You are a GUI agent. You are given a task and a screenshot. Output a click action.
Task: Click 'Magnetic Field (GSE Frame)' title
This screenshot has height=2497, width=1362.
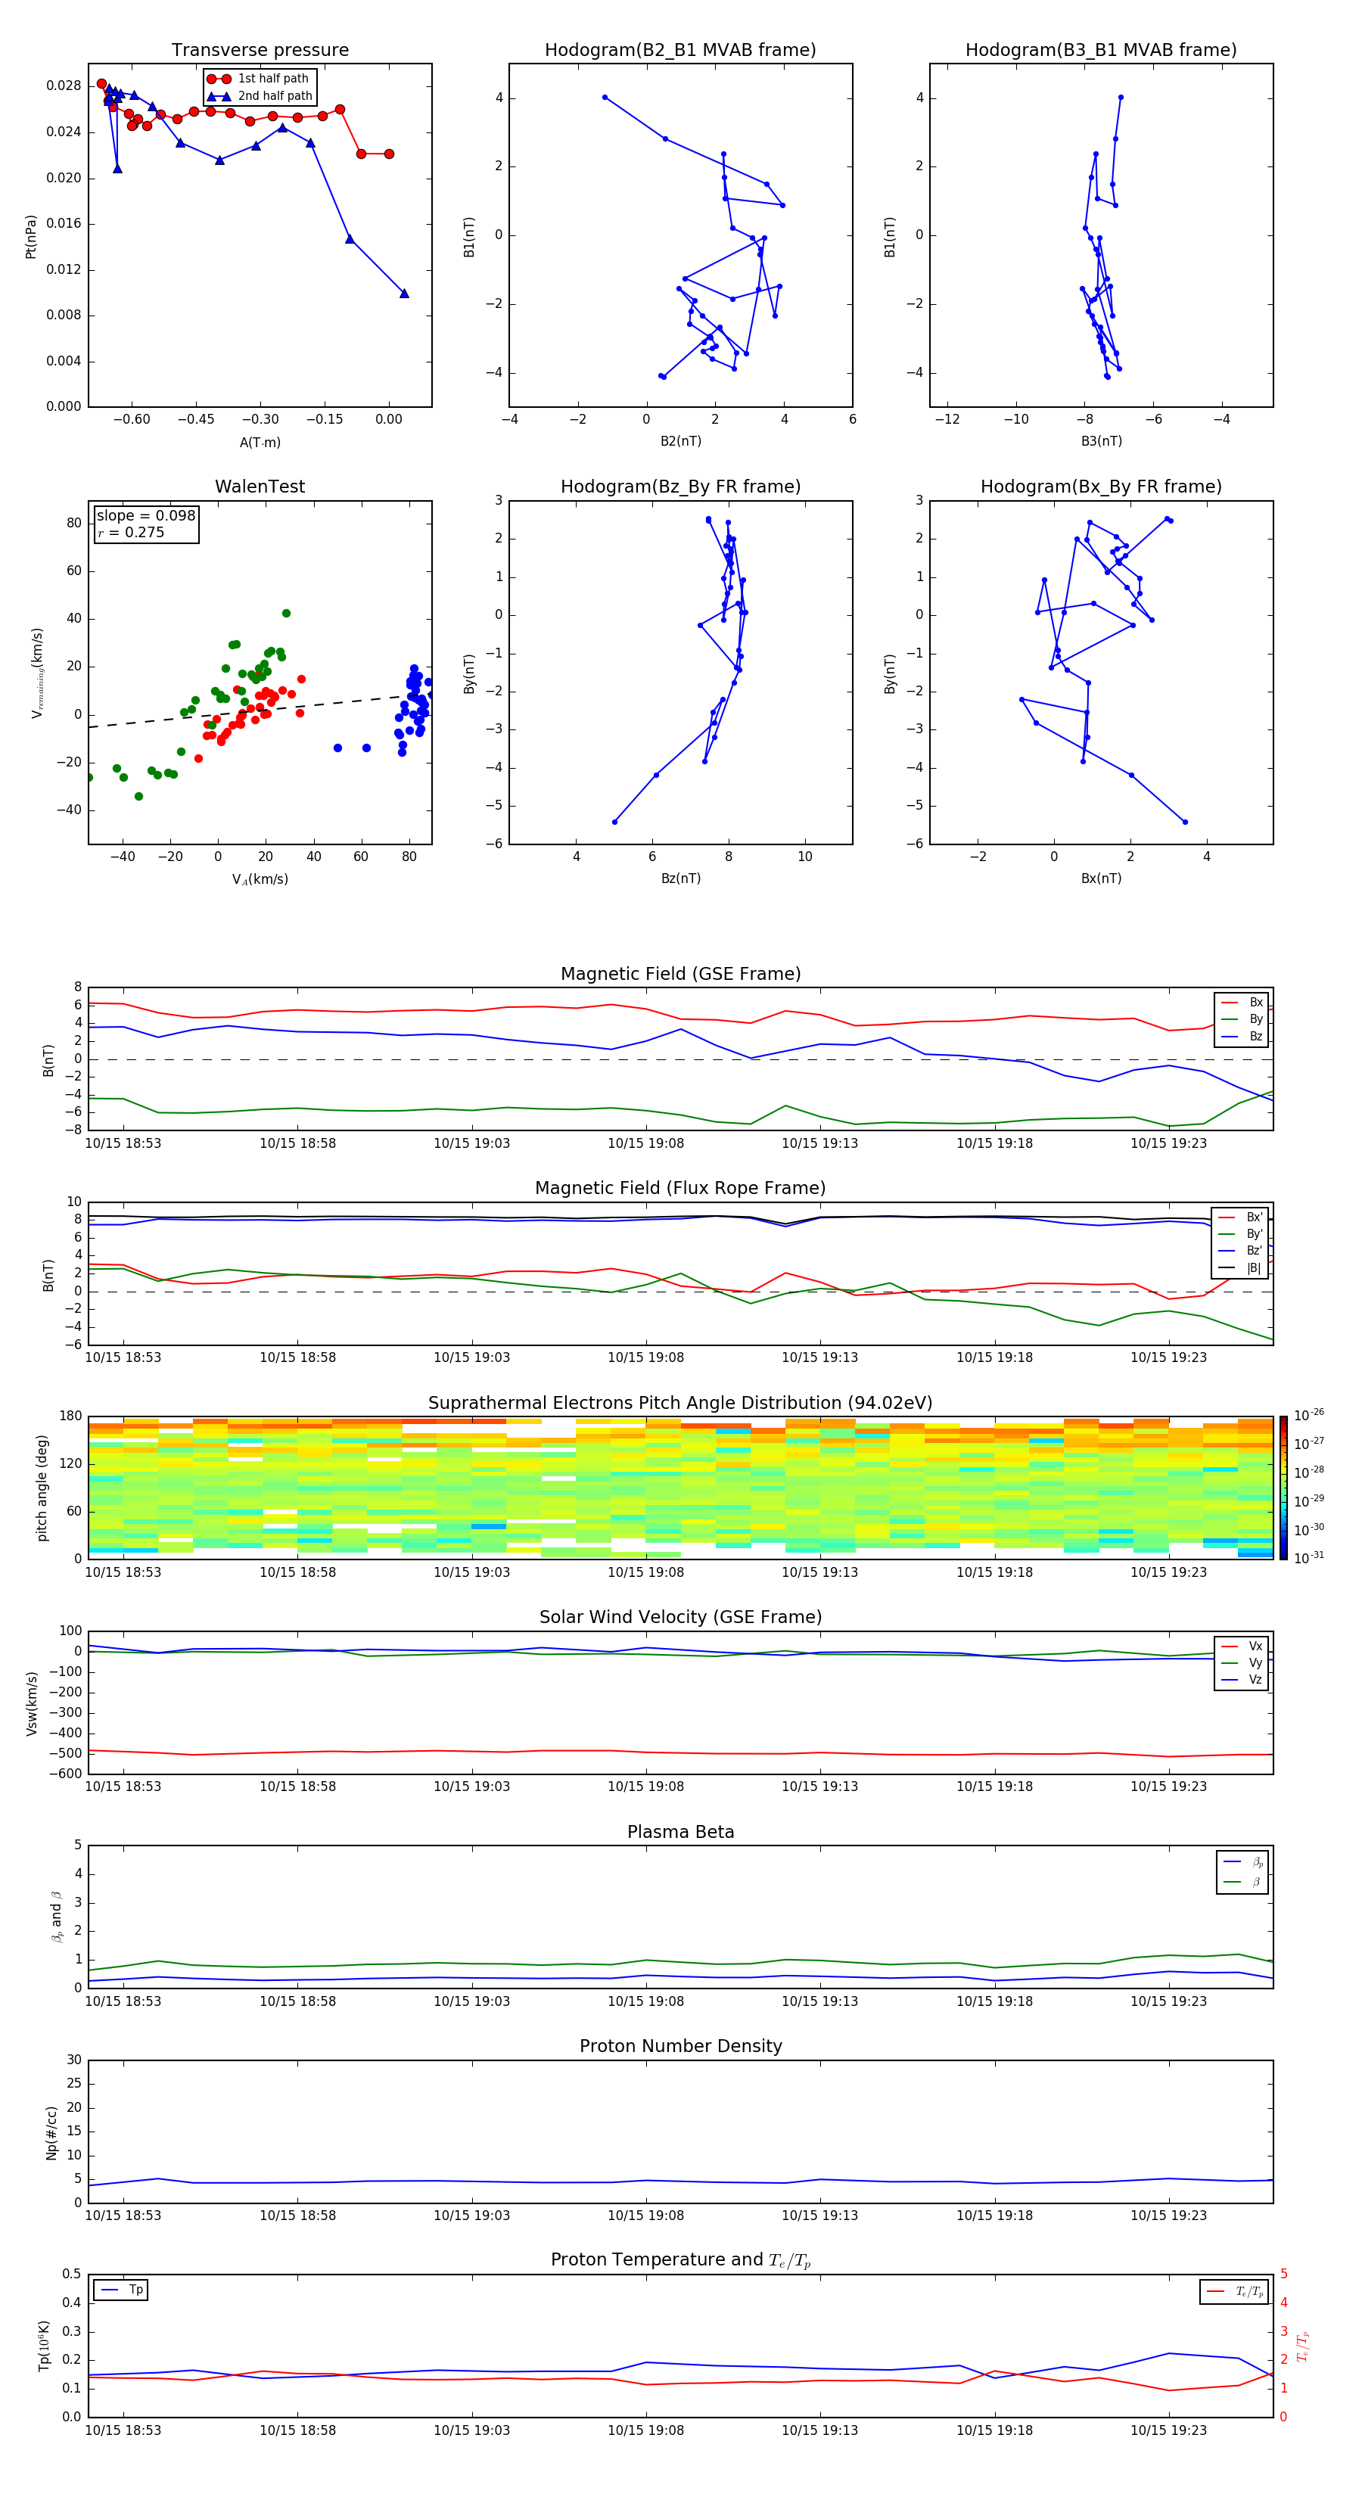pyautogui.click(x=680, y=974)
